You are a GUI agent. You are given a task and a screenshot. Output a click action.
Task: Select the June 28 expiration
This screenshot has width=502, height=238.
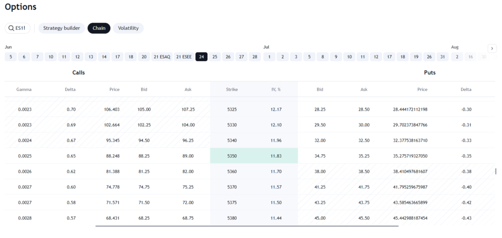(x=255, y=57)
